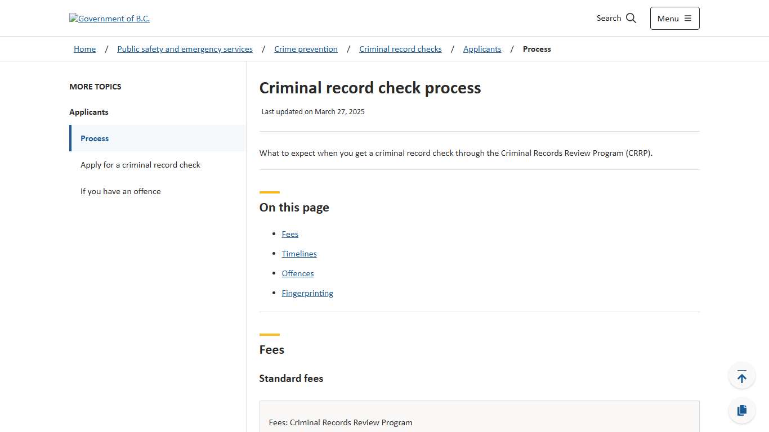Click the back-to-top arrow icon

(741, 375)
